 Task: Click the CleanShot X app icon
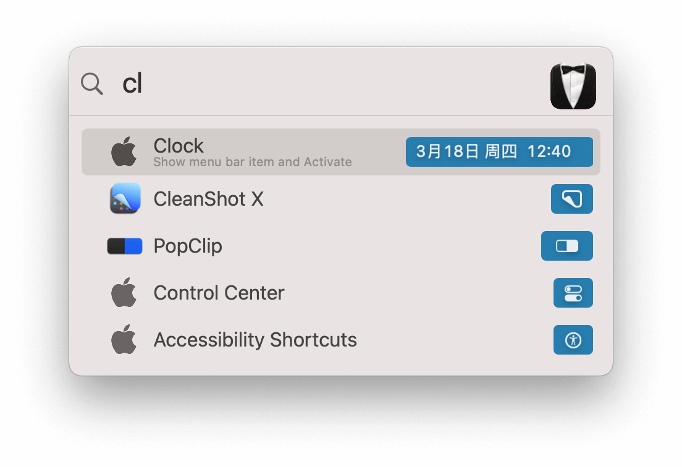tap(125, 198)
